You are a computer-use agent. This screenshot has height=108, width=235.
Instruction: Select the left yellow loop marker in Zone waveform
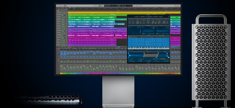point(144,53)
